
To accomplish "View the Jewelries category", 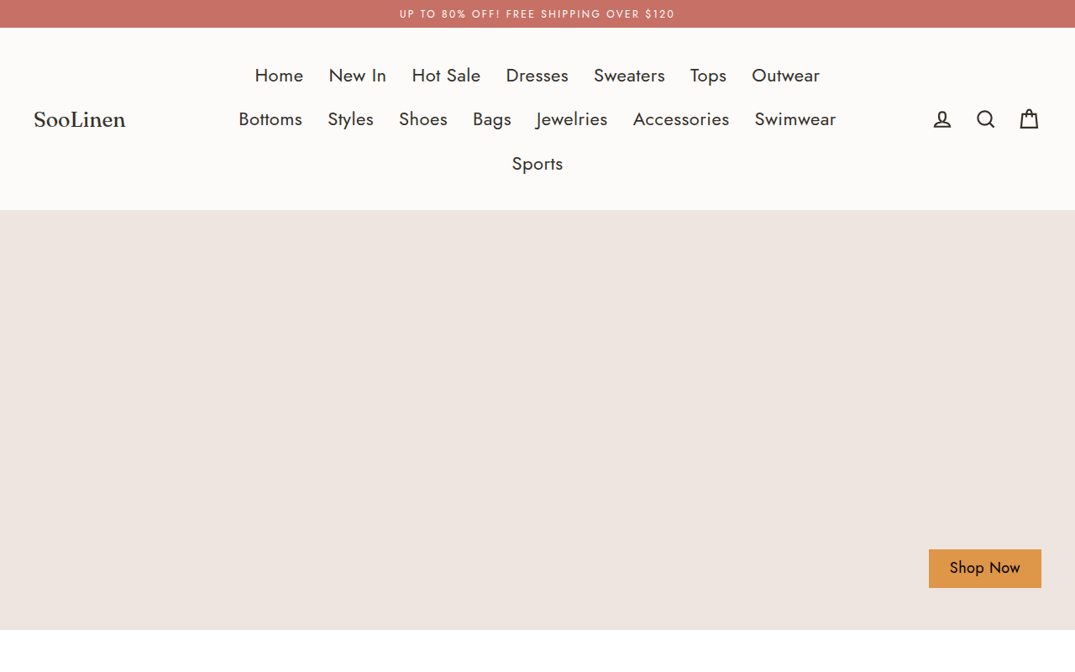I will pos(572,119).
